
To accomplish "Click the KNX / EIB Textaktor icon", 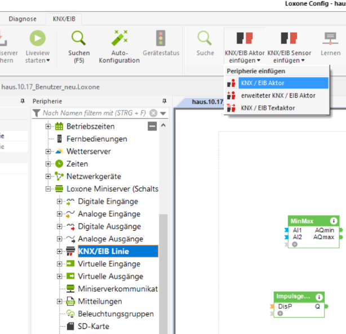I will point(231,108).
